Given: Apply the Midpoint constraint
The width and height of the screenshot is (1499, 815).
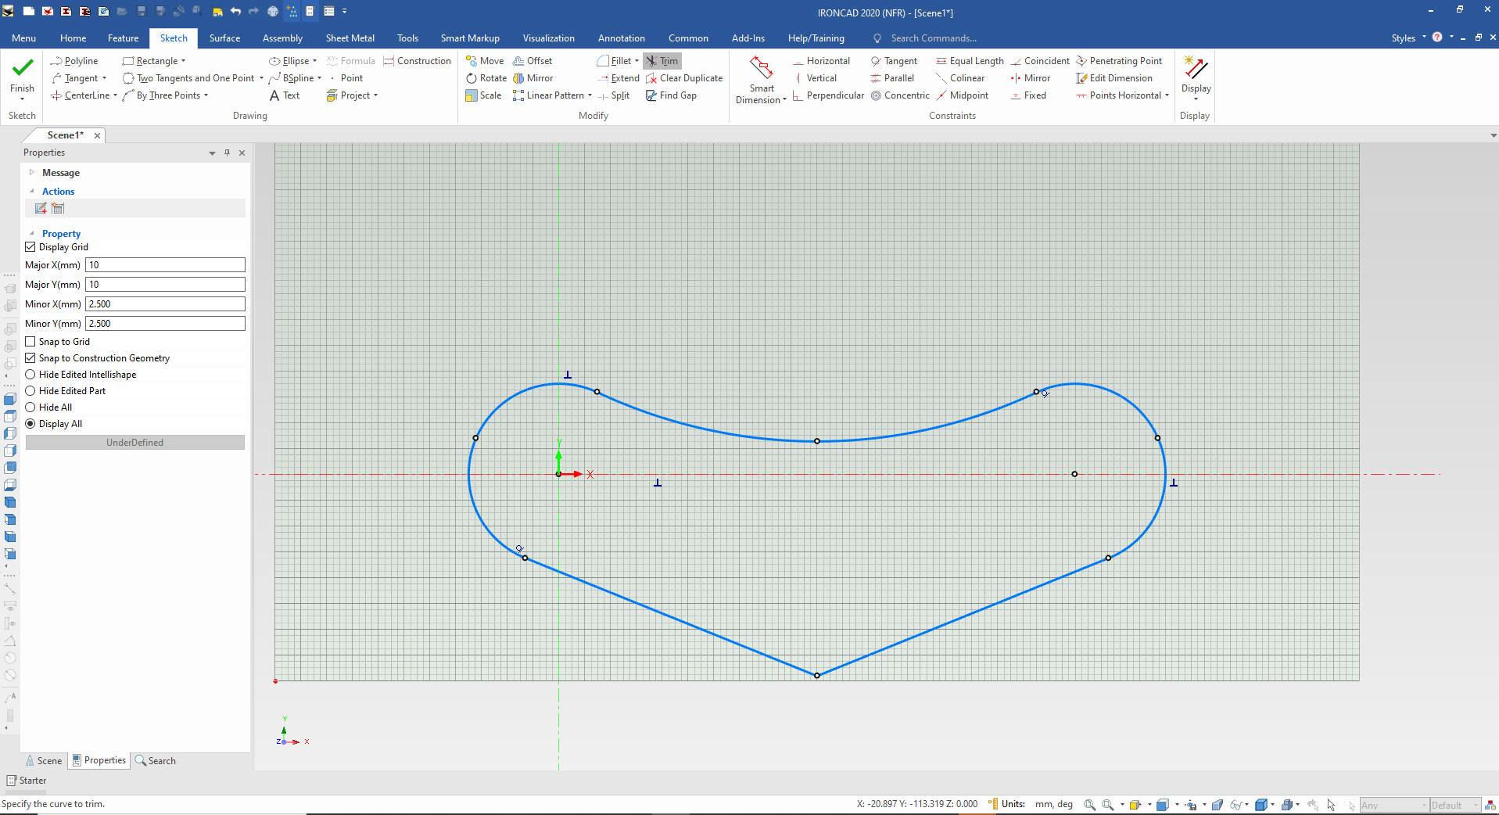Looking at the screenshot, I should (x=962, y=95).
